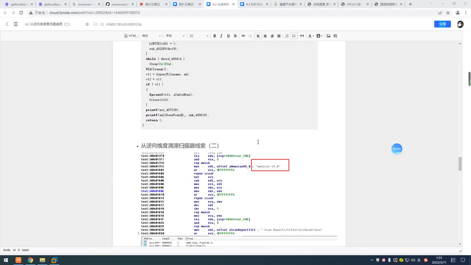The width and height of the screenshot is (471, 265).
Task: Reload the current page
Action: [21, 13]
